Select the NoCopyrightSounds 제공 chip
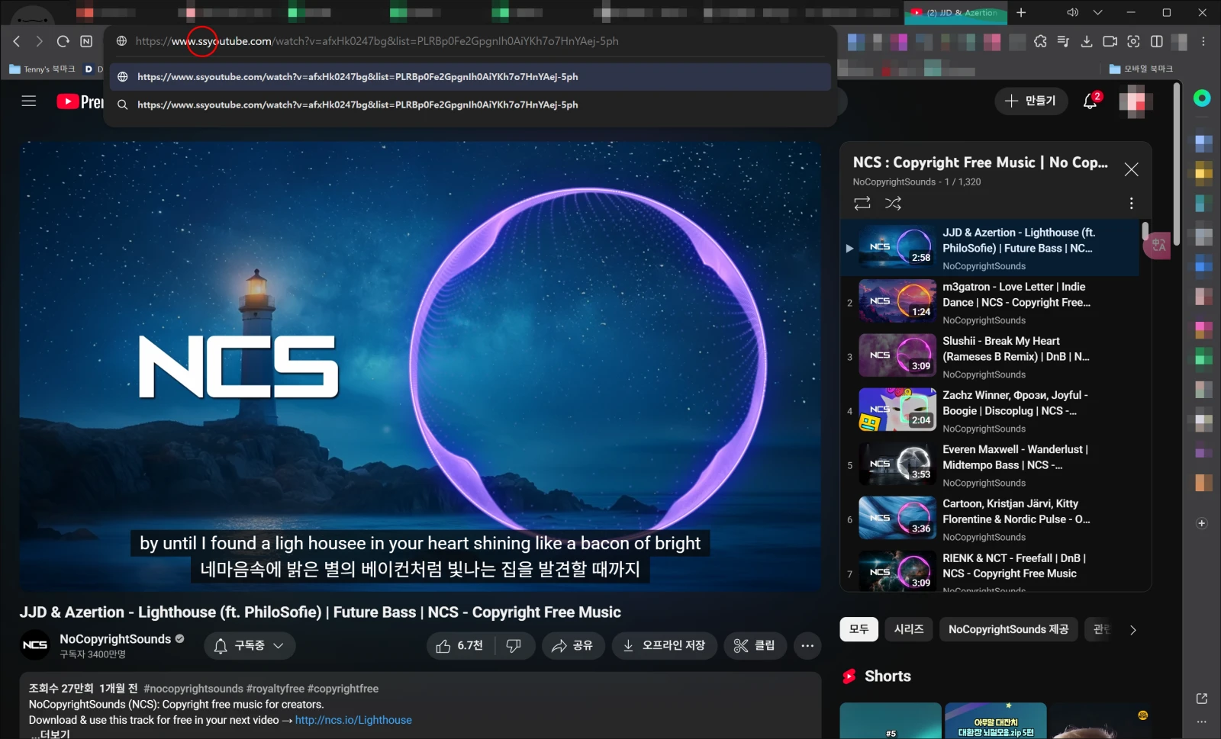Viewport: 1221px width, 739px height. click(1008, 629)
